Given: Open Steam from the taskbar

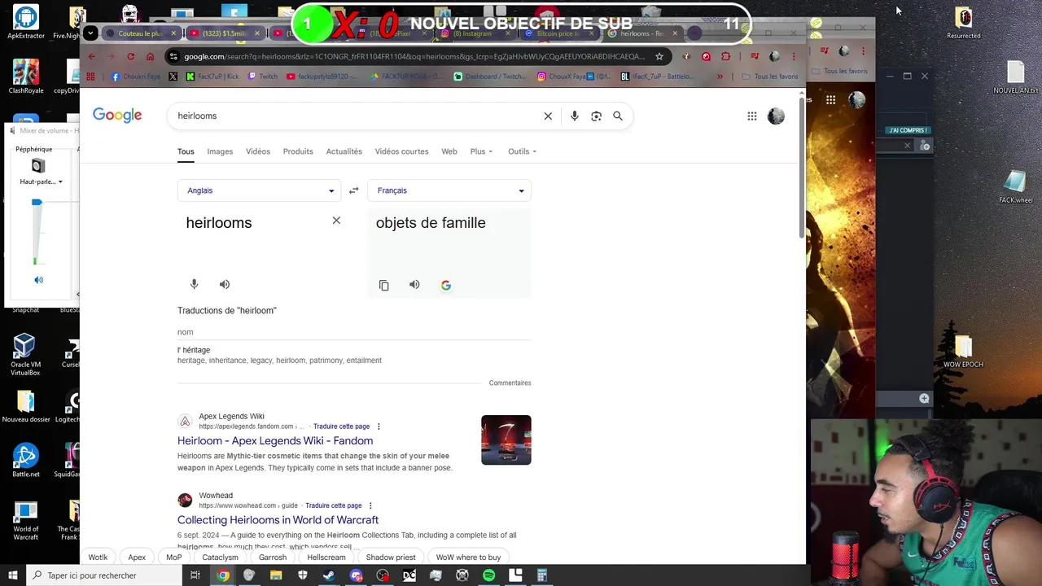Looking at the screenshot, I should (329, 575).
